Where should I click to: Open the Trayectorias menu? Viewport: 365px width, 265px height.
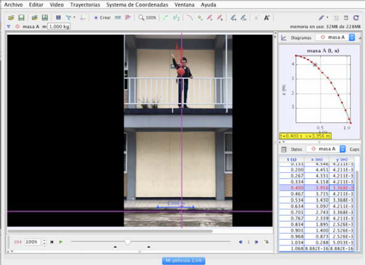click(85, 4)
